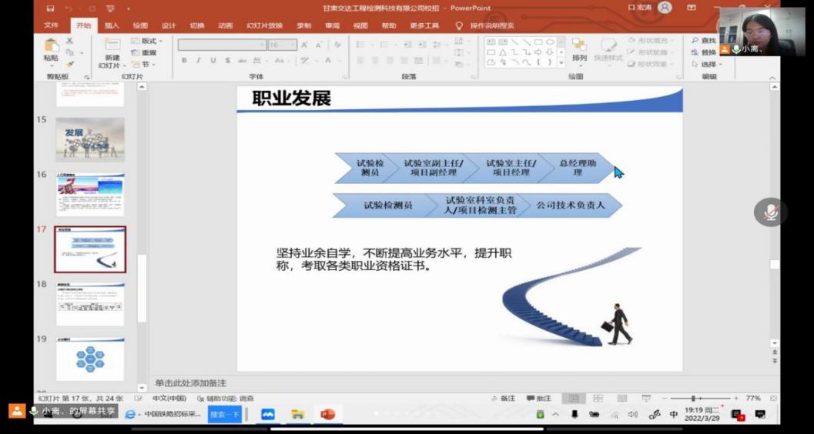The height and width of the screenshot is (434, 814).
Task: Click Find (查找) in the editing group
Action: pyautogui.click(x=704, y=41)
